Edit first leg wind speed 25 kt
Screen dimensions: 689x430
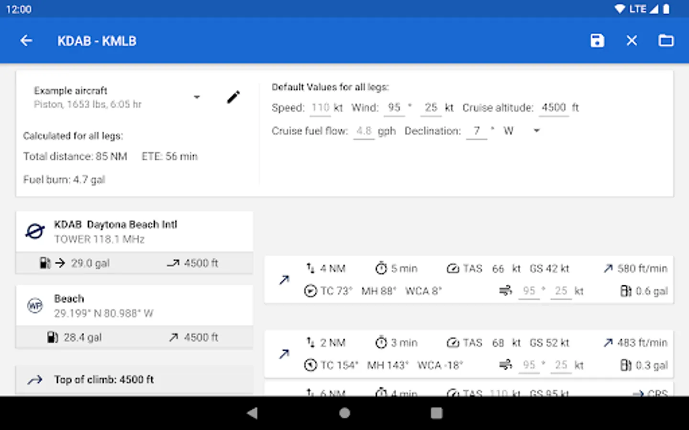pos(561,291)
